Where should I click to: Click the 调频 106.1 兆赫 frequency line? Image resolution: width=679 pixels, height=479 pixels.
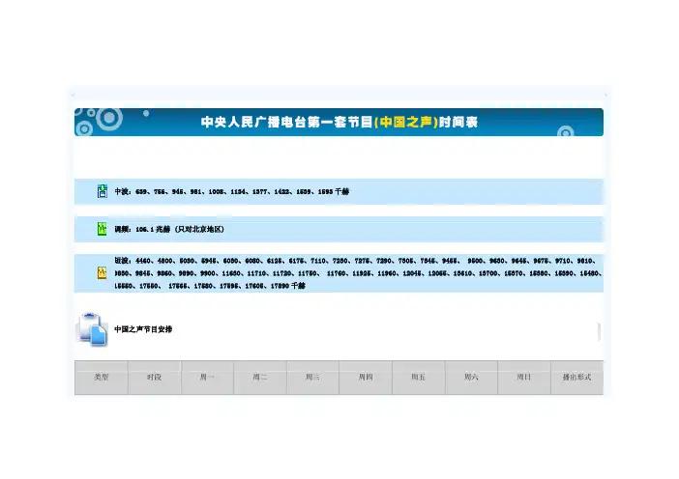(x=169, y=230)
